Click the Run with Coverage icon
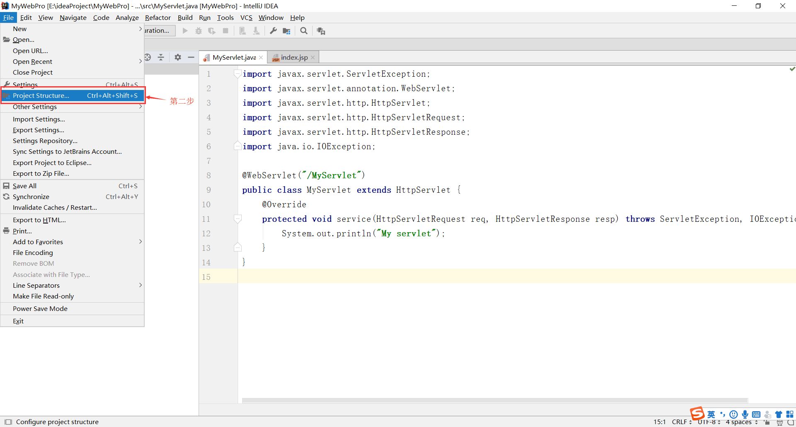This screenshot has width=796, height=427. coord(212,31)
